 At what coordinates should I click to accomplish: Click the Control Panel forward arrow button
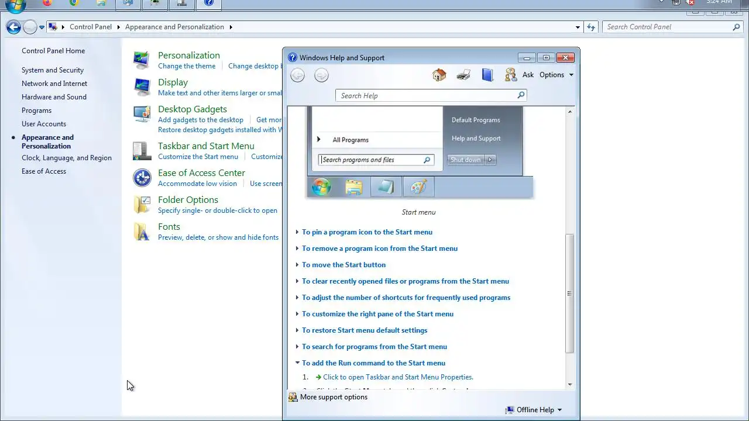[x=30, y=27]
